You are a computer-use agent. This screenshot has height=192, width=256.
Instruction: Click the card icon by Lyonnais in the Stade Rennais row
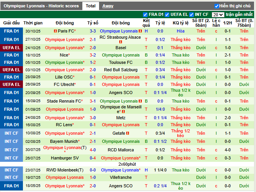[x=140, y=101]
